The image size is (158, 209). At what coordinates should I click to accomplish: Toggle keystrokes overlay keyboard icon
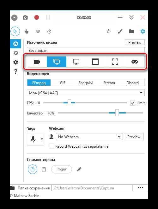[x=38, y=31]
